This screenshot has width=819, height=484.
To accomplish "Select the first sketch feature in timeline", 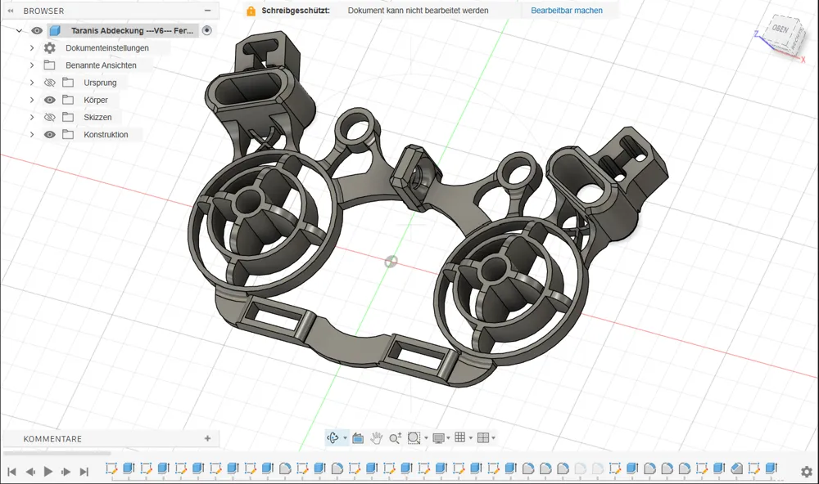I will tap(111, 468).
